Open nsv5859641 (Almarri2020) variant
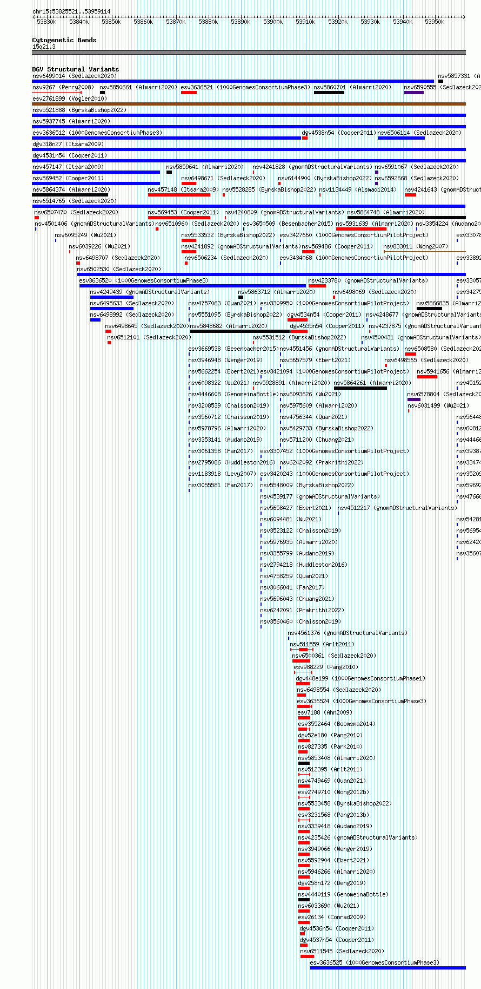This screenshot has height=989, width=481. click(x=205, y=167)
